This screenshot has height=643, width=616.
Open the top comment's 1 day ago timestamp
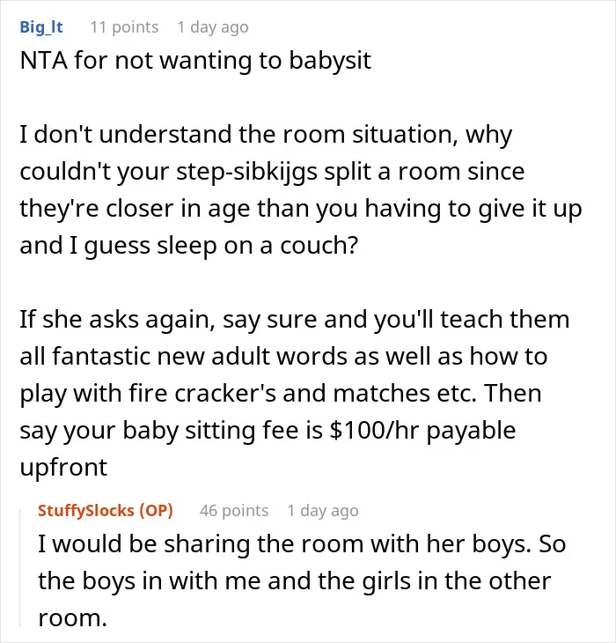click(x=213, y=27)
